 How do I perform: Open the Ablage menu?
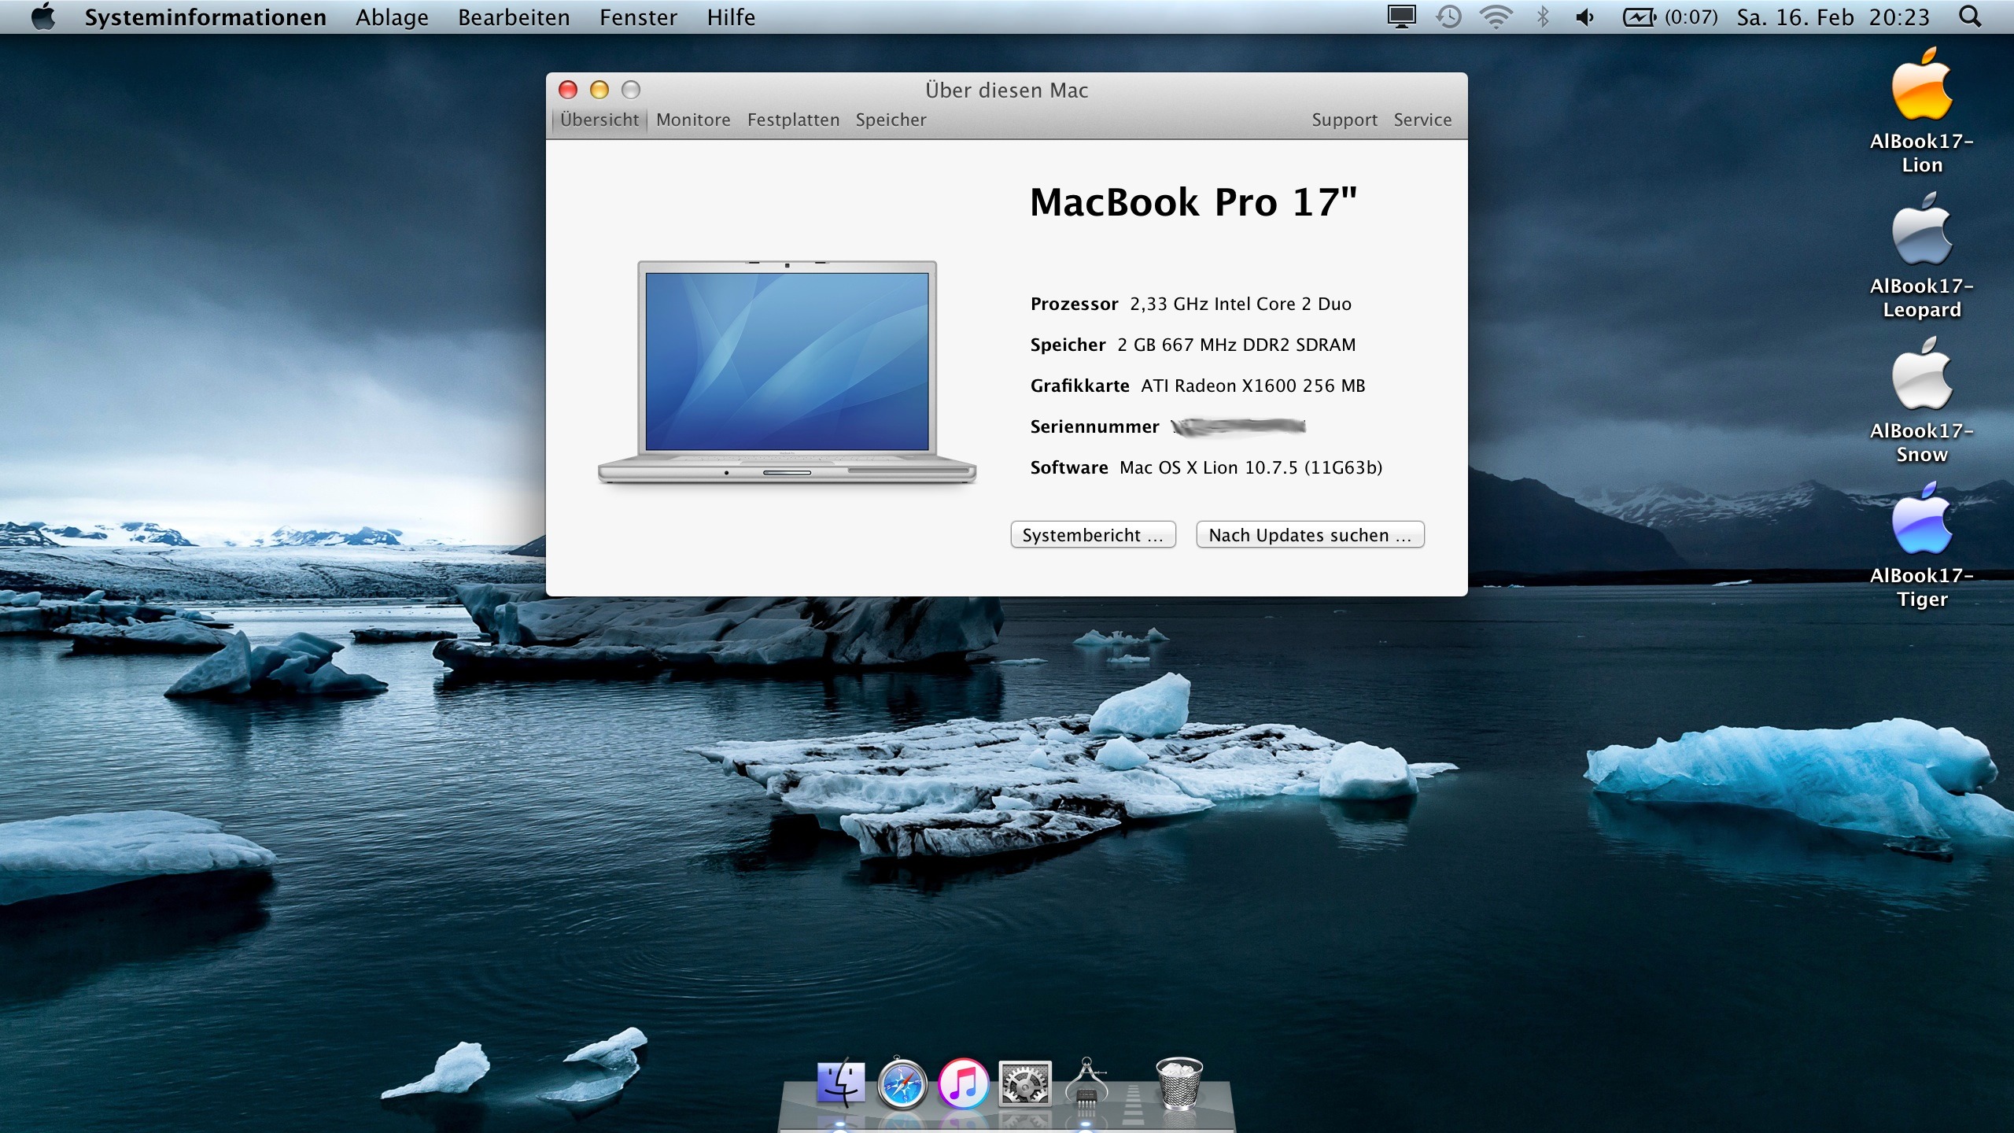[392, 17]
